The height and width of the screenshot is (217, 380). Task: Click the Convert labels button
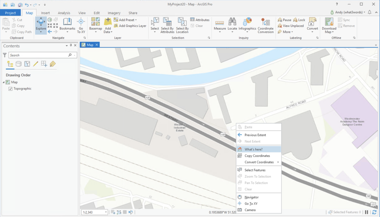pos(312,25)
